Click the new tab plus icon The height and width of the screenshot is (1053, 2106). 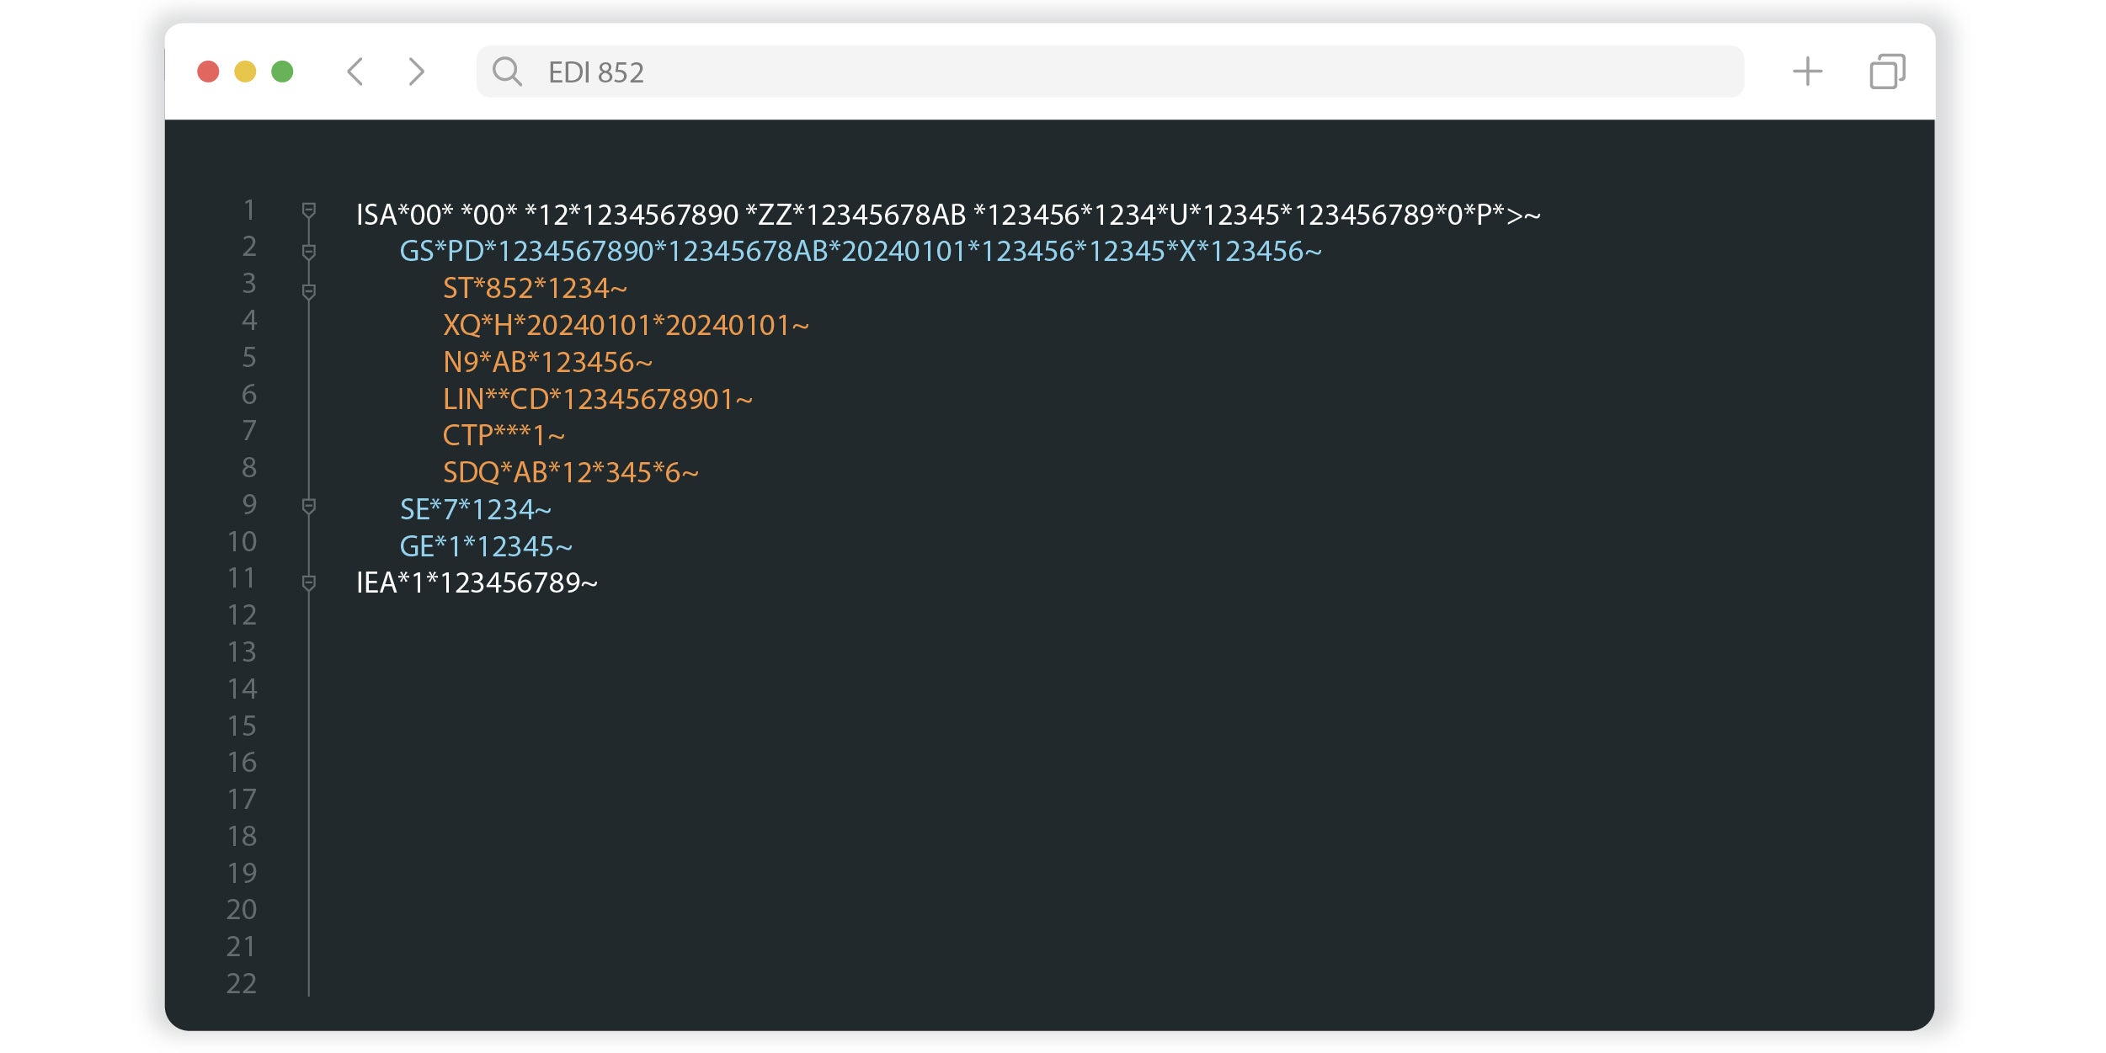coord(1806,70)
